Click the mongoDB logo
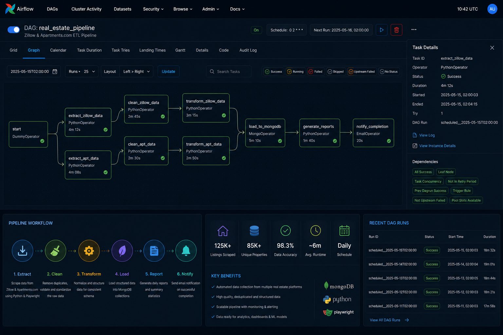The width and height of the screenshot is (503, 335). tap(339, 286)
